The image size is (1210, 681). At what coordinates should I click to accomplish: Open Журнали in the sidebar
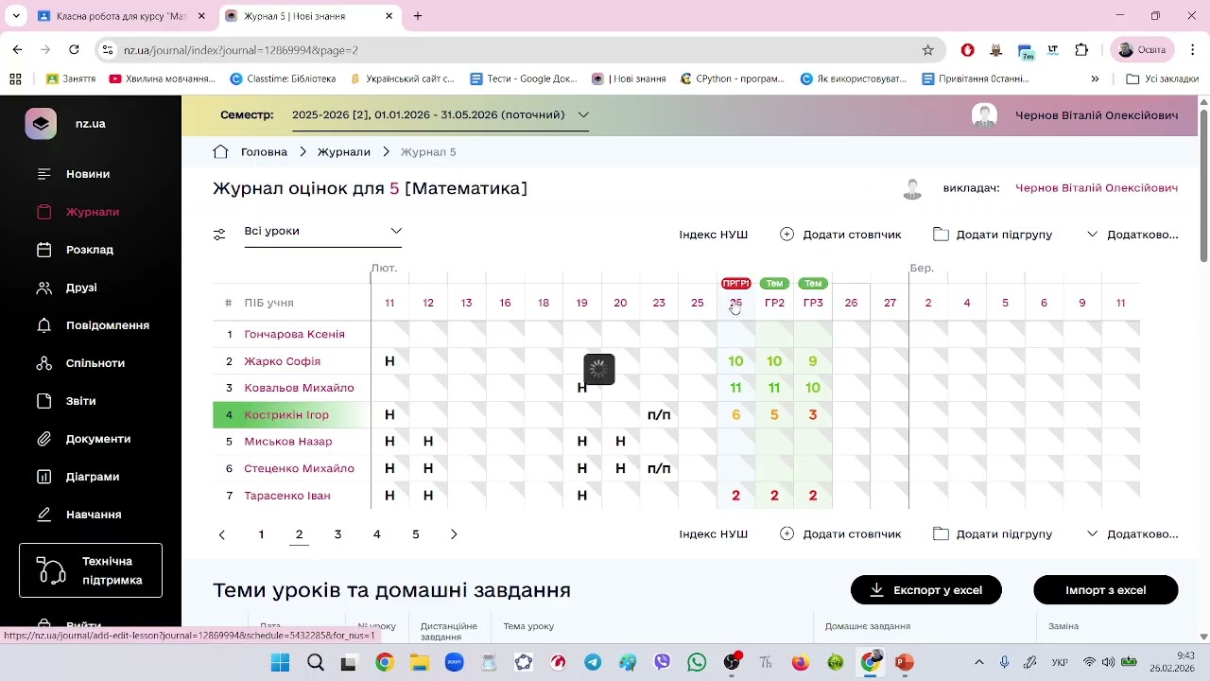coord(93,212)
